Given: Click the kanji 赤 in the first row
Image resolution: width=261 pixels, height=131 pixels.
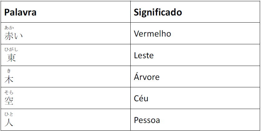Looking at the screenshot, I should 9,36.
